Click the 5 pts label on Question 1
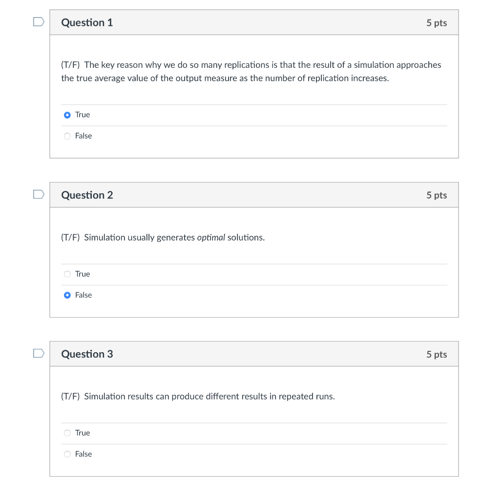The width and height of the screenshot is (500, 483). pyautogui.click(x=437, y=22)
